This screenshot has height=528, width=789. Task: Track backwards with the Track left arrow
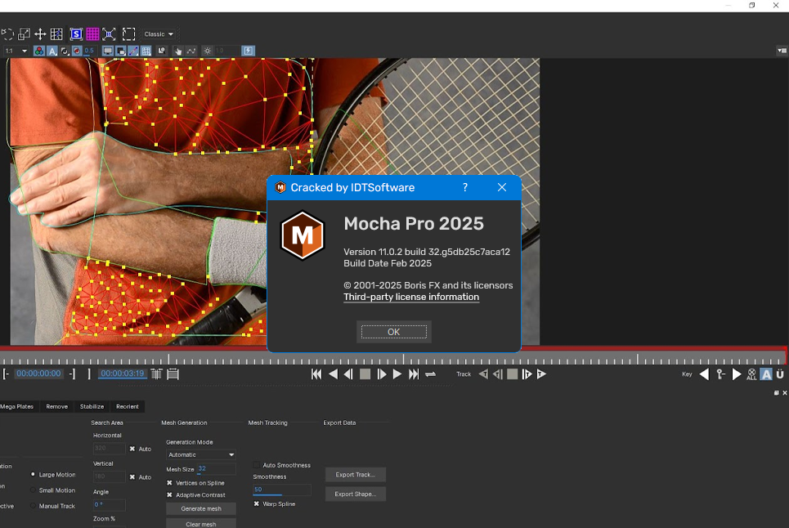(483, 374)
